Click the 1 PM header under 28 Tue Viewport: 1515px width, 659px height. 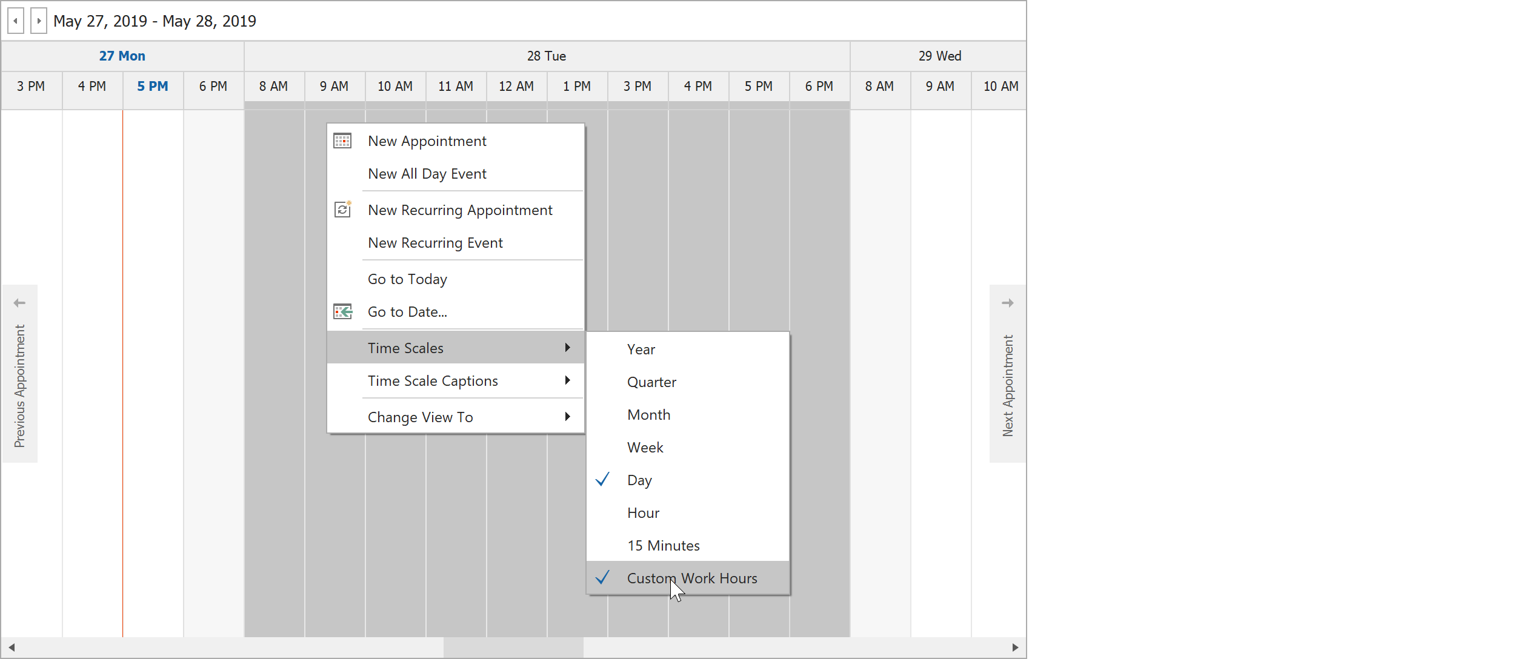click(x=577, y=87)
